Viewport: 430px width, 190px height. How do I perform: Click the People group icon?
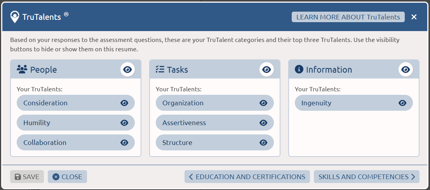click(22, 69)
